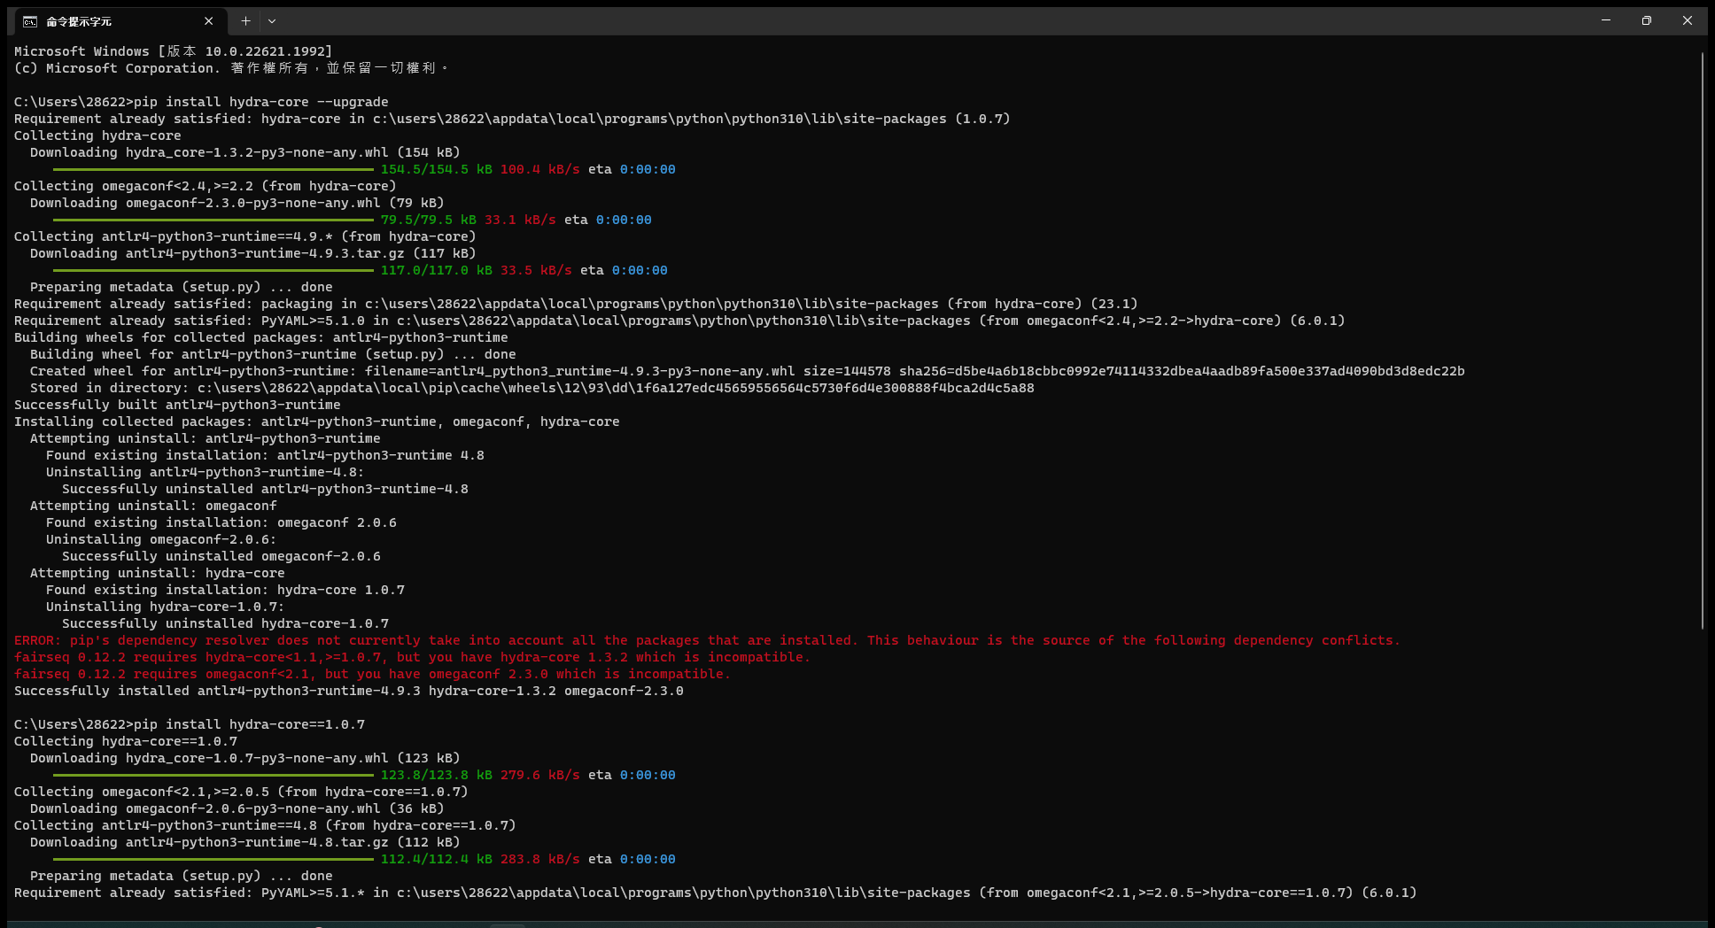This screenshot has height=928, width=1715.
Task: Click 'Preparing metadata (setup.py) ... done' text
Action: [x=181, y=286]
